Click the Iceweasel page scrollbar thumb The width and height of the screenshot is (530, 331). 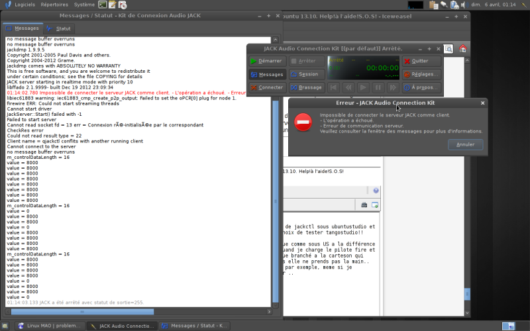(x=467, y=294)
